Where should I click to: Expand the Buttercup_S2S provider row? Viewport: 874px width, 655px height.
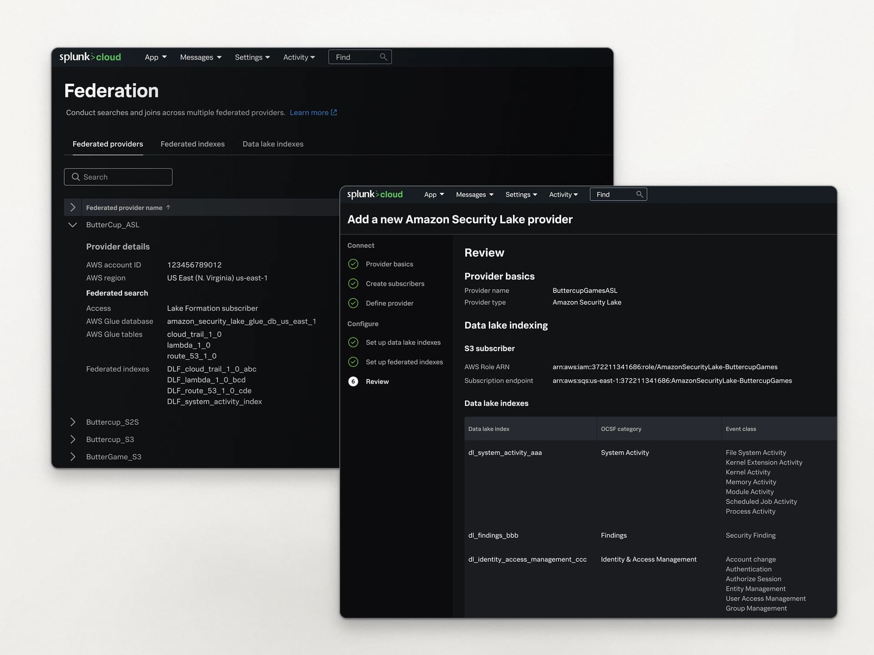point(72,422)
